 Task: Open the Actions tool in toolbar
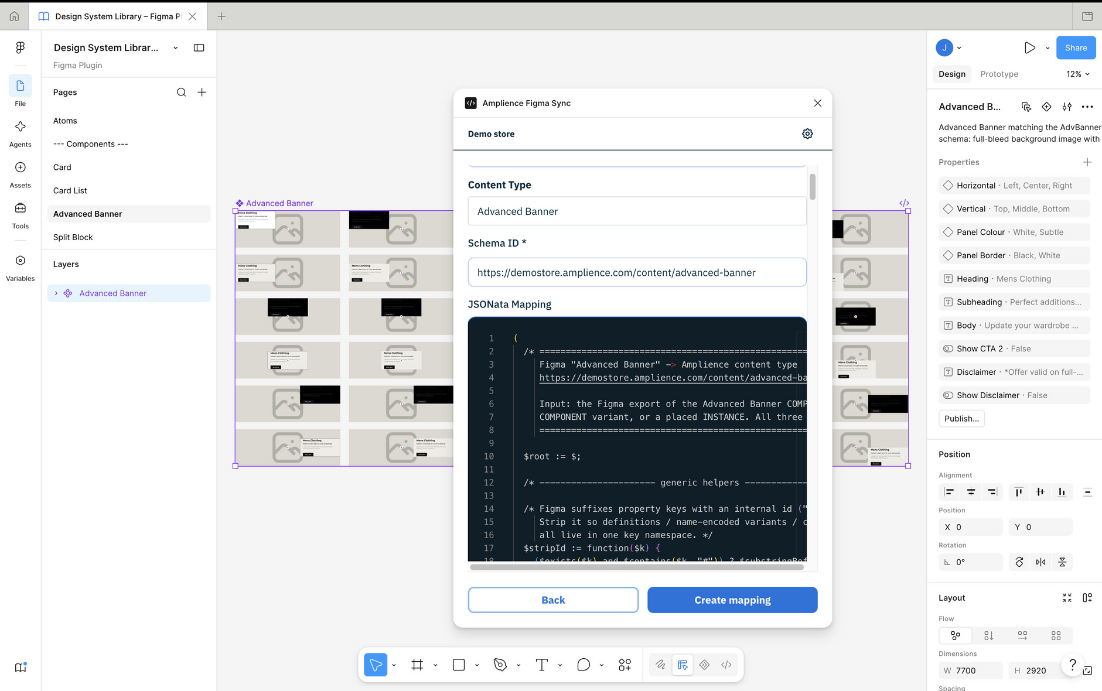pos(625,665)
